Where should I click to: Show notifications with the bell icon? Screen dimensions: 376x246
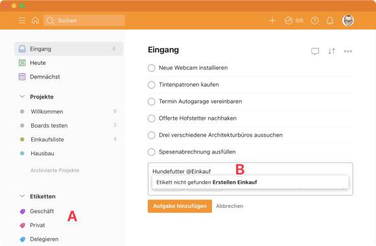click(x=330, y=21)
